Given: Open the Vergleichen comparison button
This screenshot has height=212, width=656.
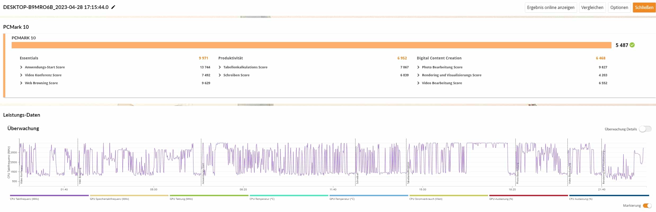Looking at the screenshot, I should click(x=592, y=7).
